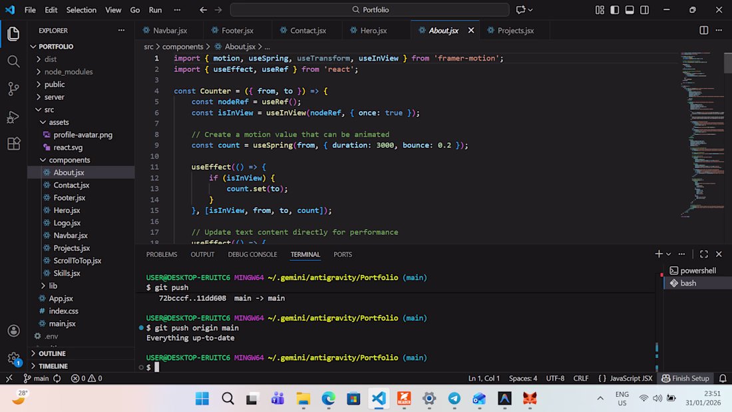
Task: Toggle the Primary Side Bar layout button
Action: click(614, 10)
